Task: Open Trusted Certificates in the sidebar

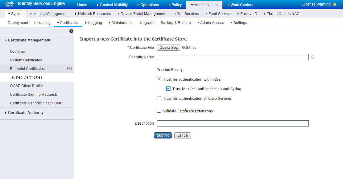Action: click(x=26, y=77)
